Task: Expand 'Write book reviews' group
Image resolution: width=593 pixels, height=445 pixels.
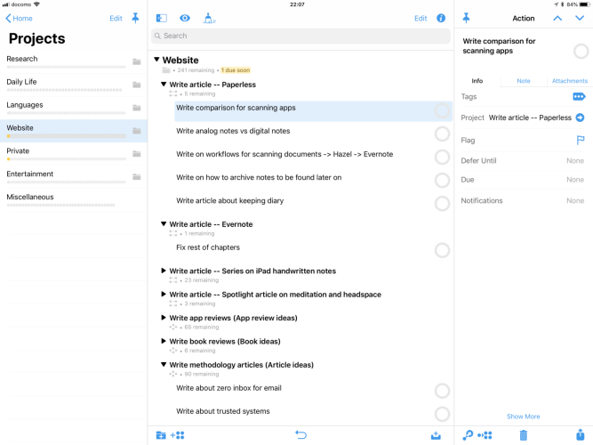Action: [164, 341]
